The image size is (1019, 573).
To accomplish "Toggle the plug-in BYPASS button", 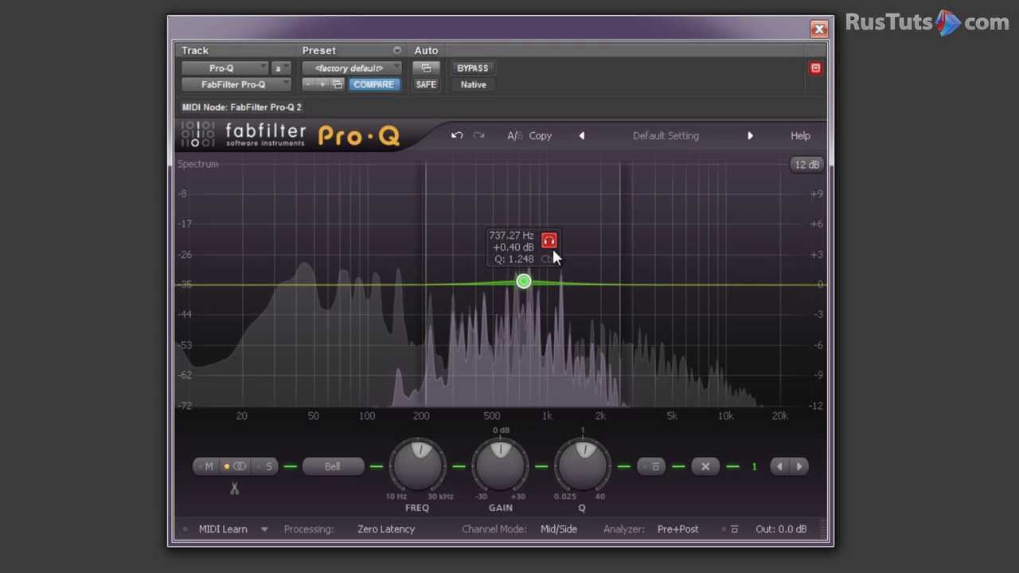I will (x=473, y=68).
